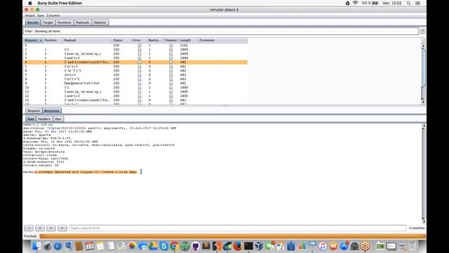Screen dimensions: 449x253
Task: Click the response pane vertical scrollbar
Action: point(424,174)
